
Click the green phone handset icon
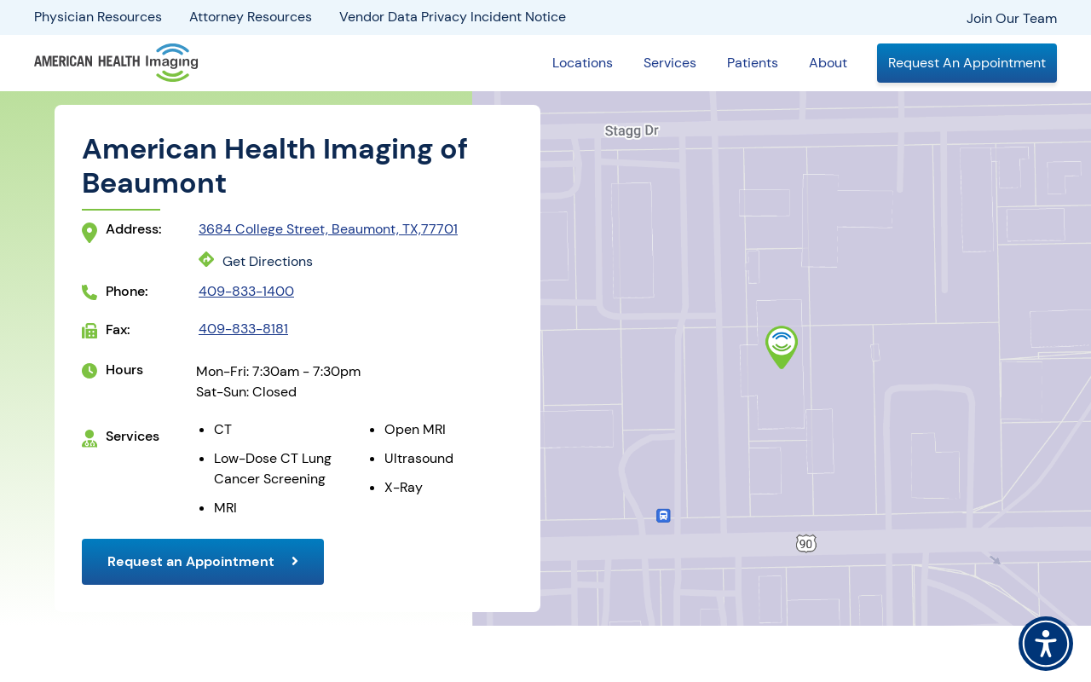coord(89,292)
